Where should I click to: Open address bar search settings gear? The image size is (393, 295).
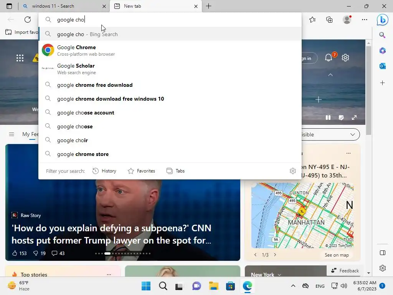(293, 171)
